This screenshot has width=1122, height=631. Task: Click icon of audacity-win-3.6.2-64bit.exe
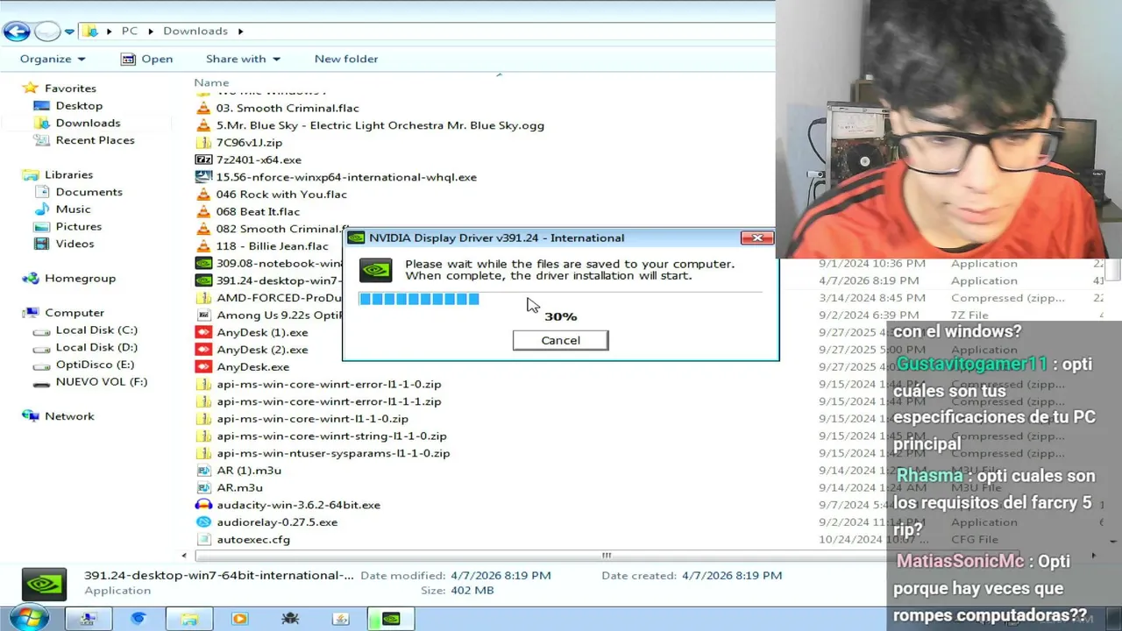point(203,505)
